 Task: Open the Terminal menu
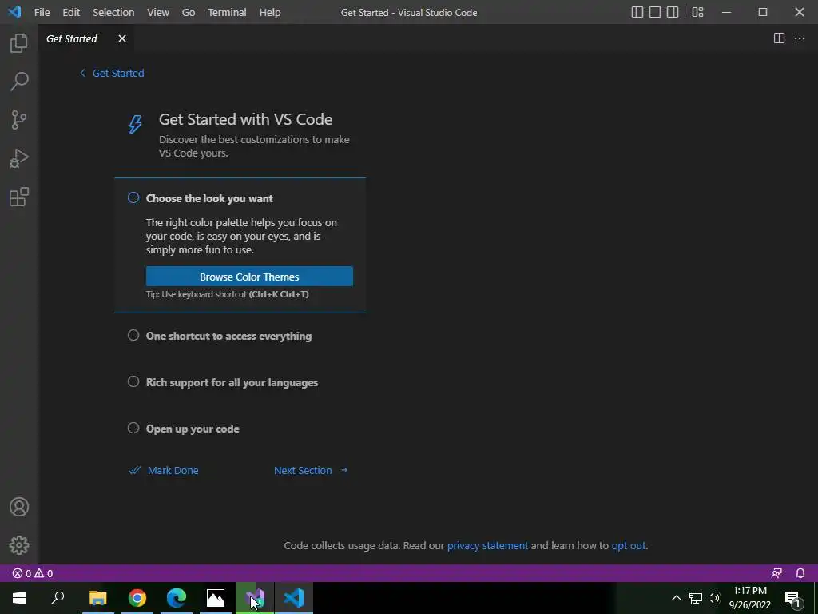(227, 12)
